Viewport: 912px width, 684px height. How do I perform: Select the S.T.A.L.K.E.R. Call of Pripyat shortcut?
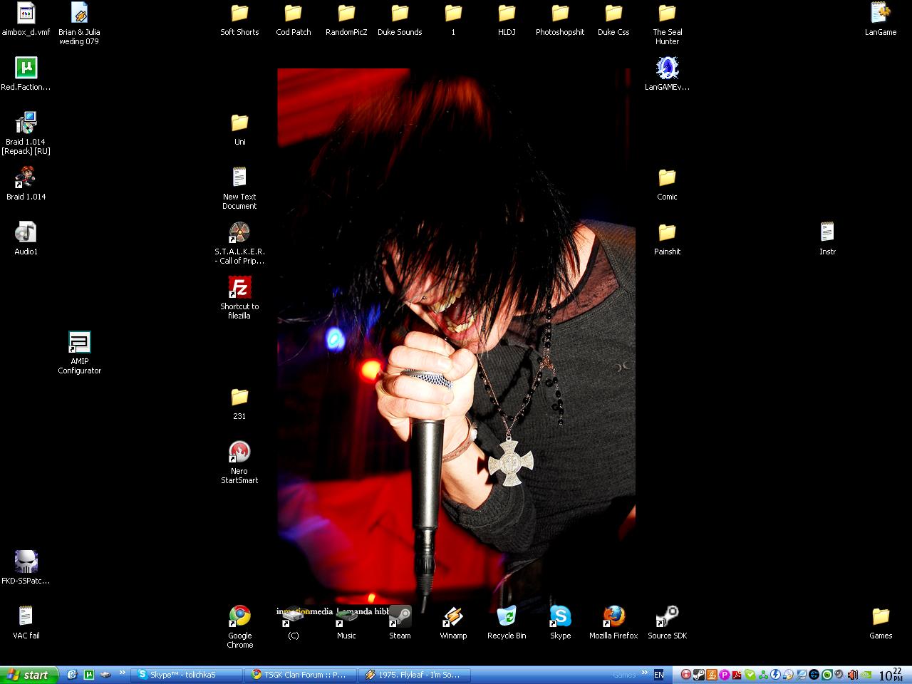click(239, 233)
